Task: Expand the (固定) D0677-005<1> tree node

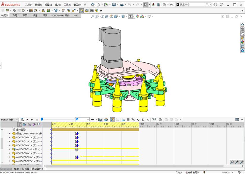Action: click(10, 134)
